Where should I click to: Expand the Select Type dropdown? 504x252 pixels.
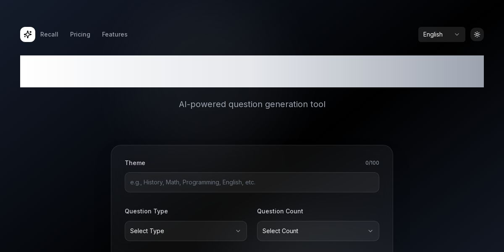(x=186, y=231)
